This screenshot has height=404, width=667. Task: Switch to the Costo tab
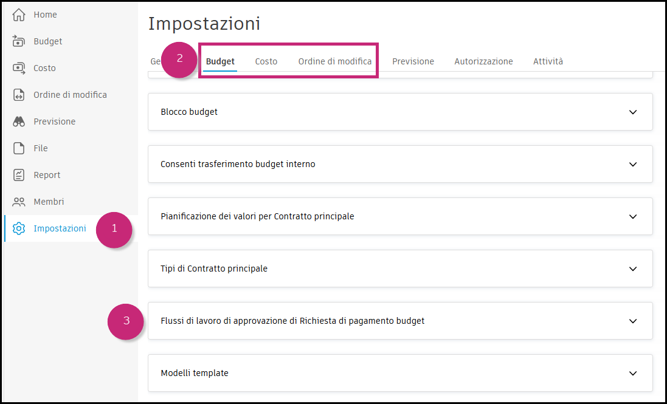pos(266,61)
